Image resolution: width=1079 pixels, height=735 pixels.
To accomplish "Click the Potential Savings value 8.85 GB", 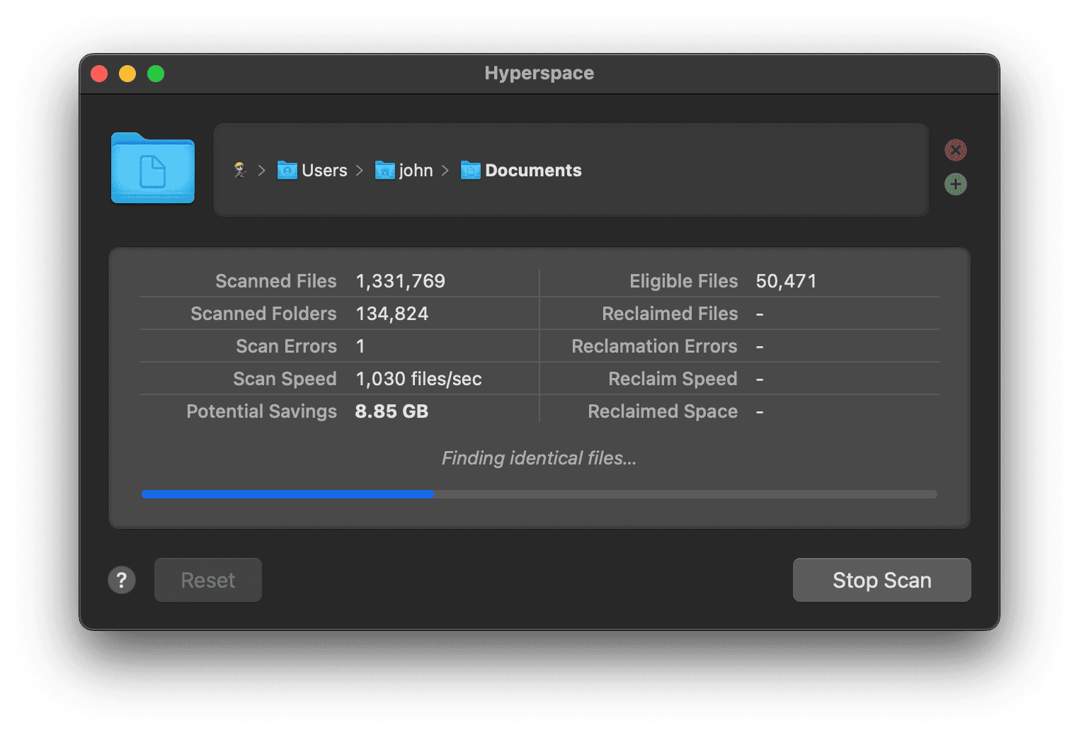I will tap(392, 411).
